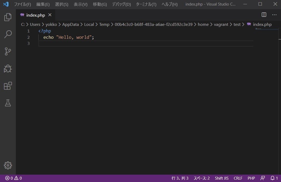Click the window title index.php - Visual Studio Code

point(210,4)
